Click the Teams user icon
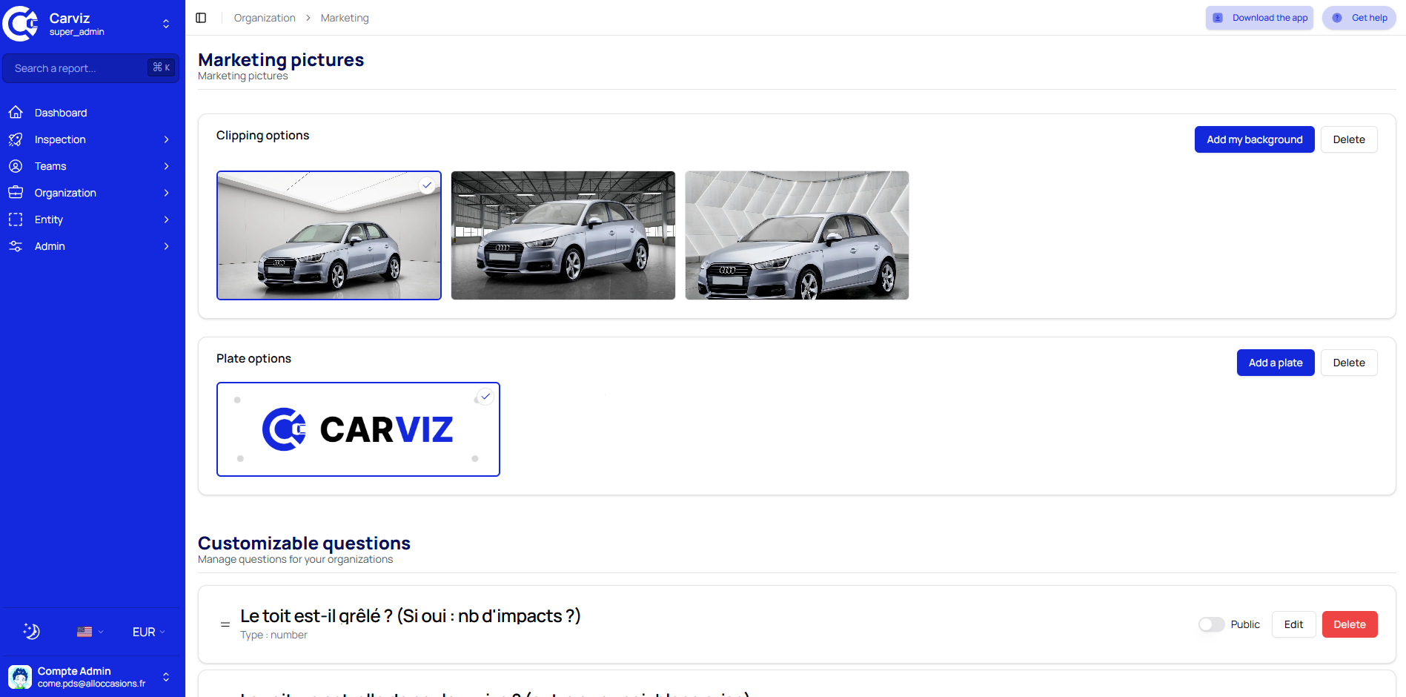Viewport: 1406px width, 697px height. point(16,166)
